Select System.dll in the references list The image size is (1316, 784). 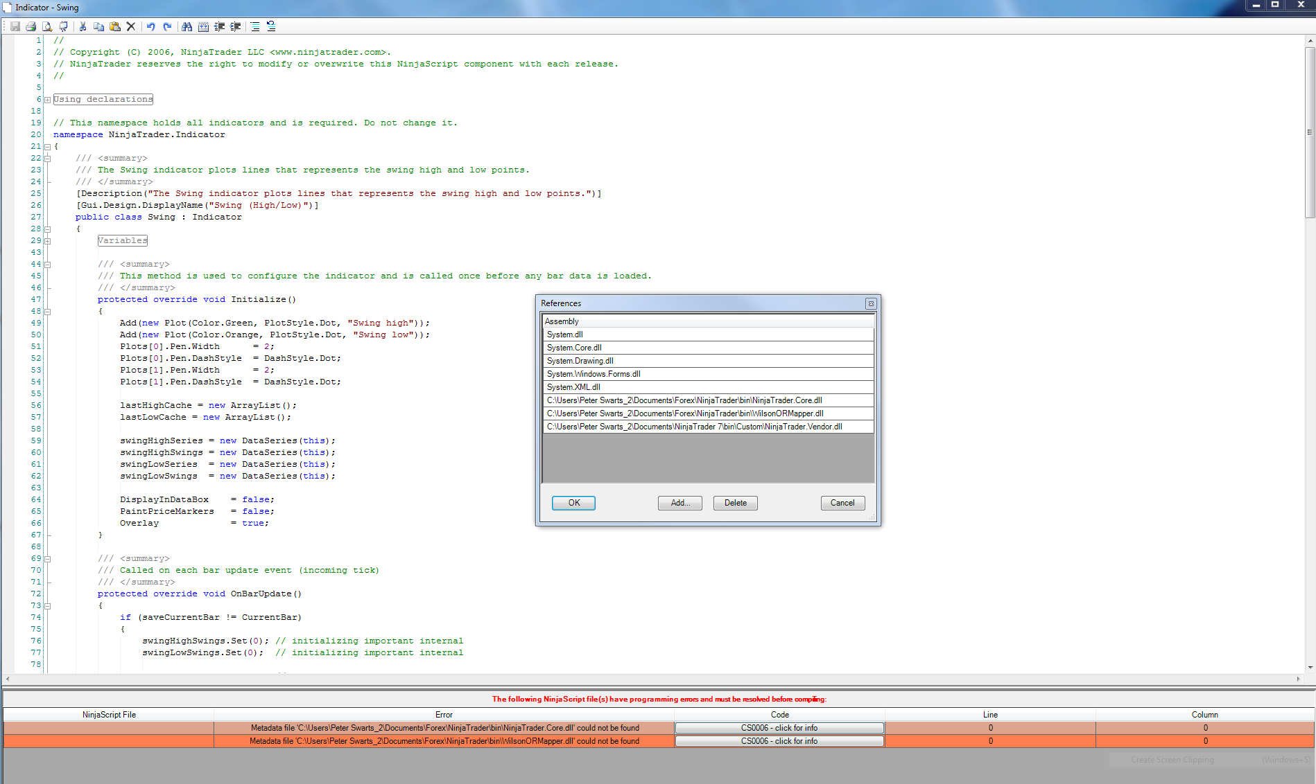coord(708,335)
